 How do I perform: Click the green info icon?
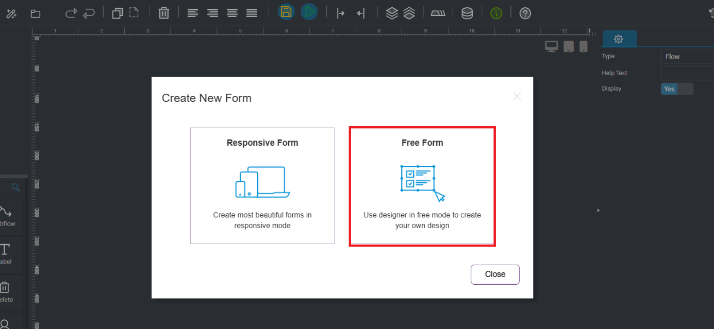[x=496, y=13]
